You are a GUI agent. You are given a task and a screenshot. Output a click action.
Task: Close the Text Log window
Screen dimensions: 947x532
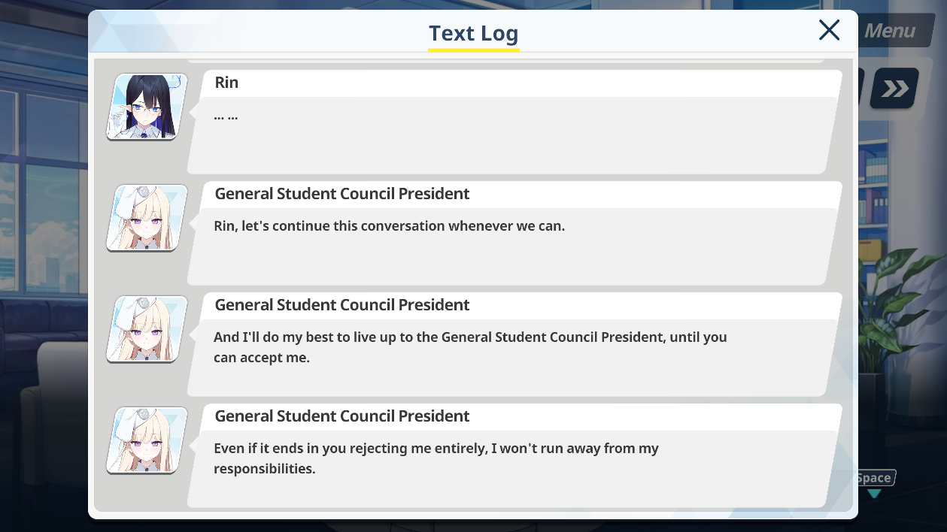829,30
